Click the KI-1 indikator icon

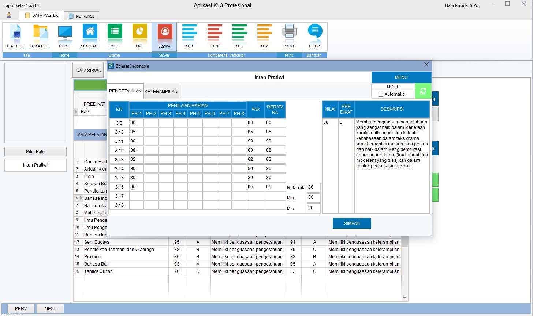click(239, 36)
